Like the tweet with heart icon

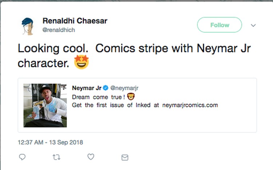click(91, 157)
